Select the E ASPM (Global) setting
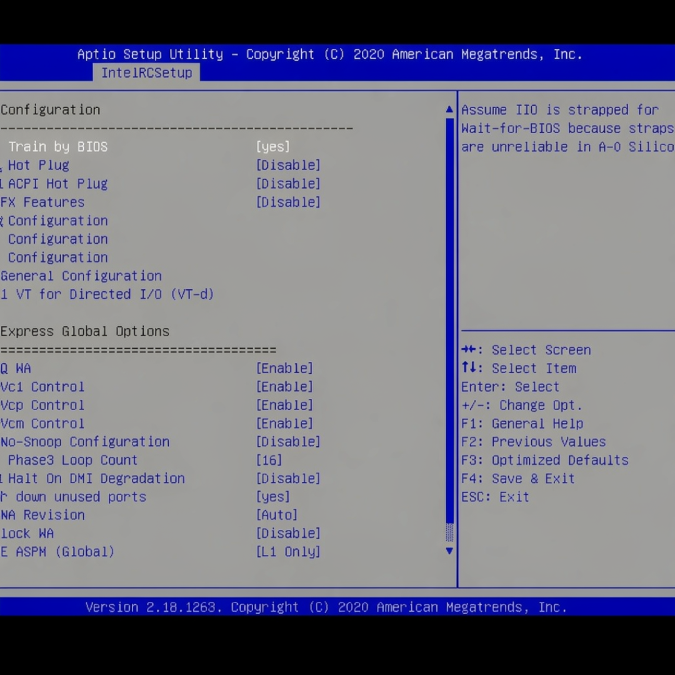Viewport: 675px width, 675px height. (57, 552)
